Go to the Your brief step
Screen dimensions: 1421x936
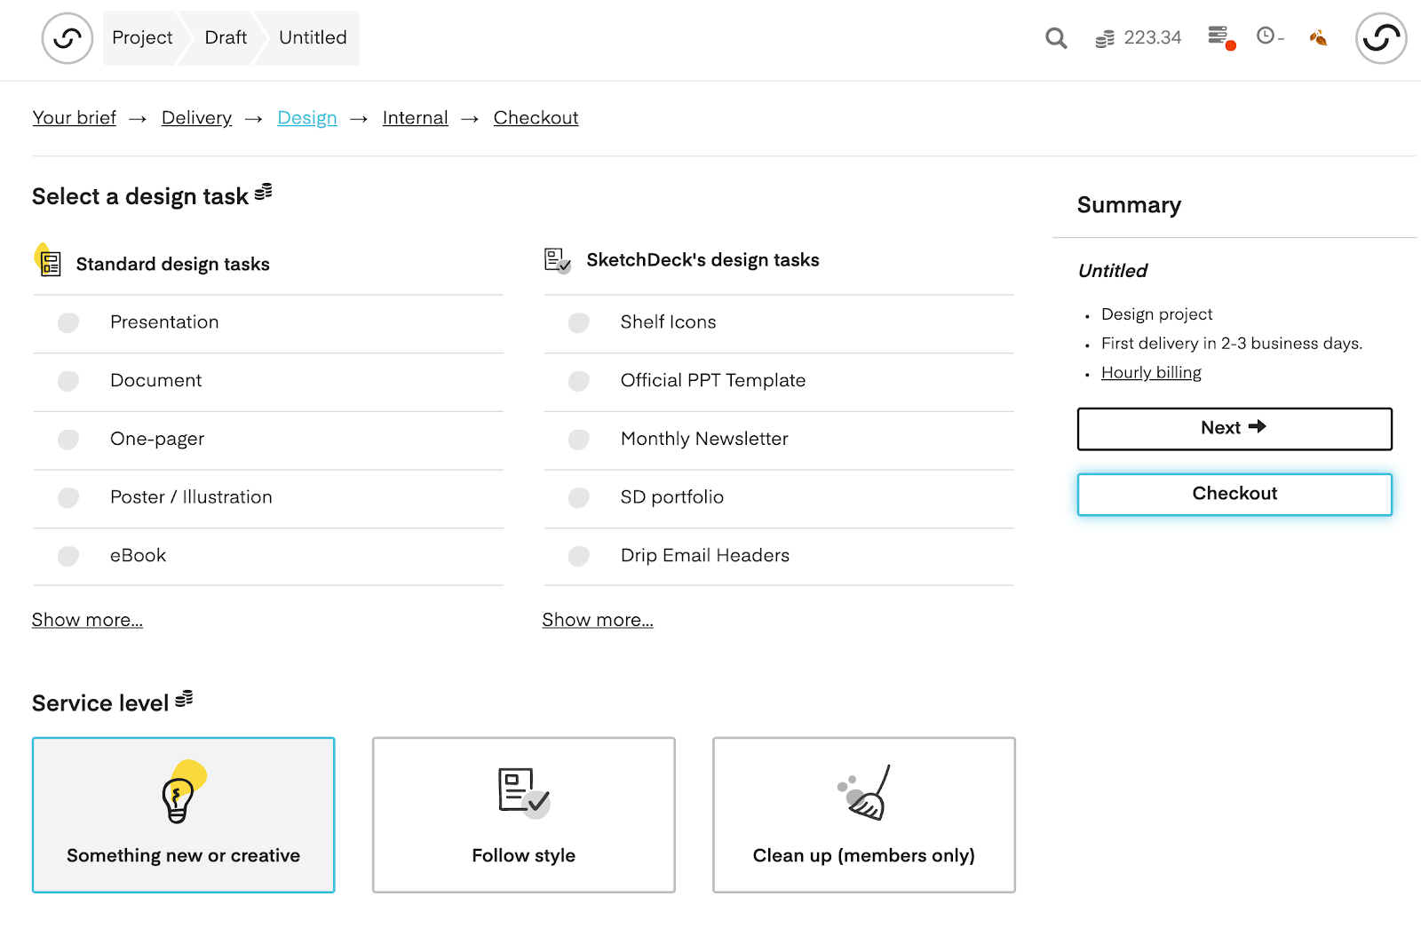pyautogui.click(x=75, y=118)
